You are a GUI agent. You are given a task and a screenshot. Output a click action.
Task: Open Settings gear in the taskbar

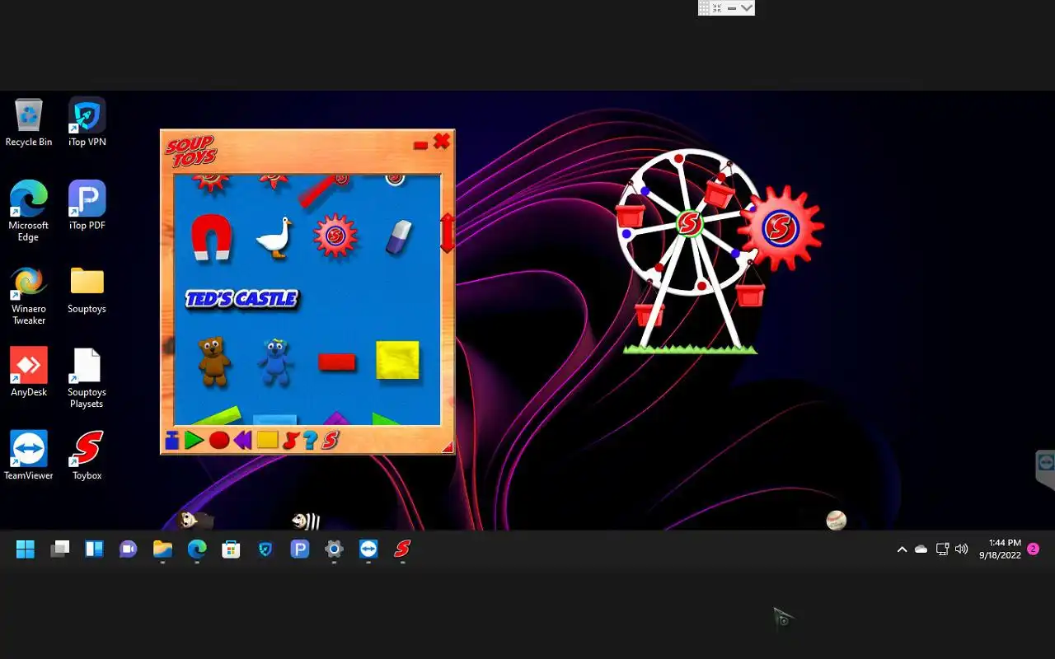click(334, 549)
